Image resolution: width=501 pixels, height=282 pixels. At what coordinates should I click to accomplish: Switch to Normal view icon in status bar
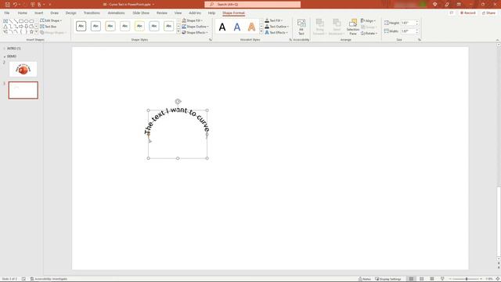pyautogui.click(x=411, y=279)
